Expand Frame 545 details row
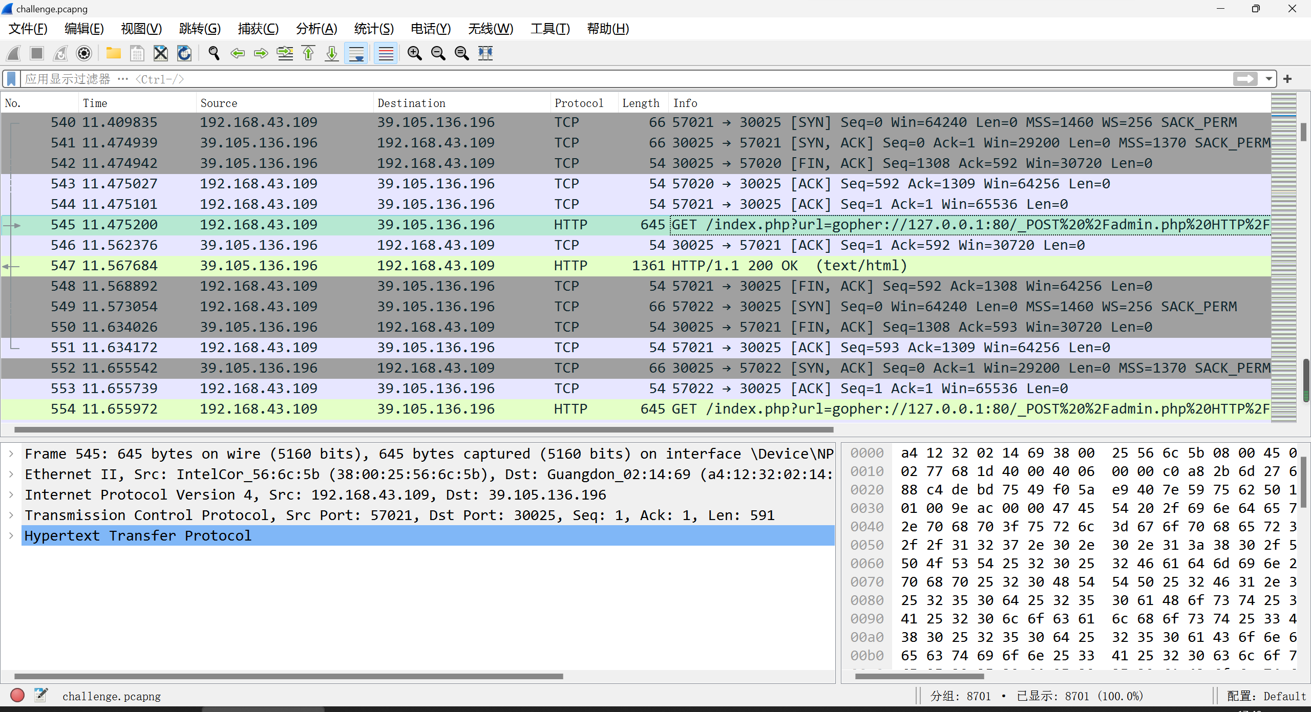The height and width of the screenshot is (712, 1311). coord(11,454)
